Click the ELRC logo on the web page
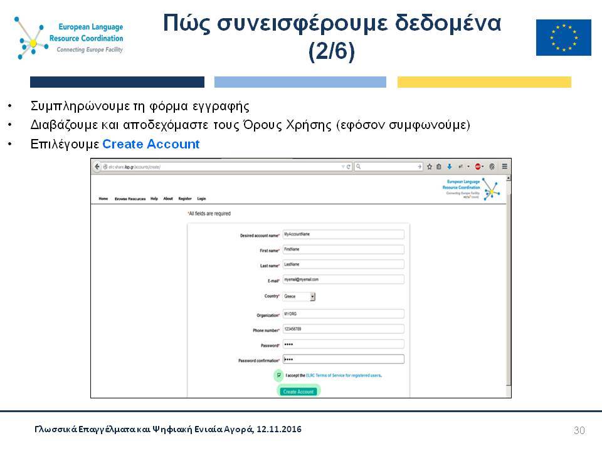The height and width of the screenshot is (451, 602). [x=471, y=189]
